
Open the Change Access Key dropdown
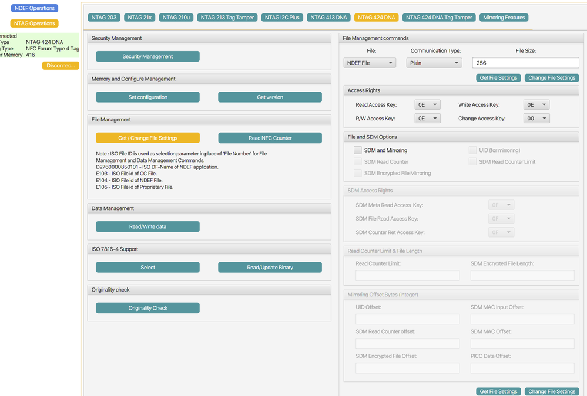pos(536,119)
